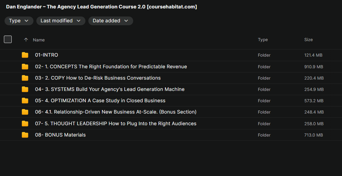Screen dimensions: 342x176
Task: Reverse sort order using the Name arrow
Action: click(26, 40)
